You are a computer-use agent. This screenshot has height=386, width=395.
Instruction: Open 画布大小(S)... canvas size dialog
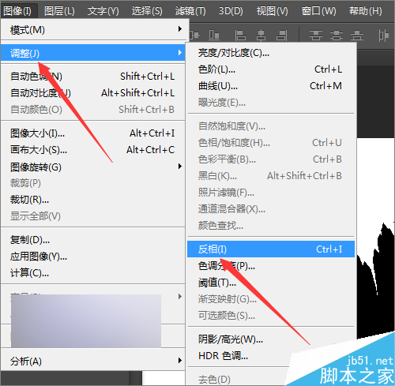[93, 150]
